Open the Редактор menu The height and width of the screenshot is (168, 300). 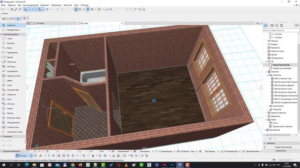11,5
